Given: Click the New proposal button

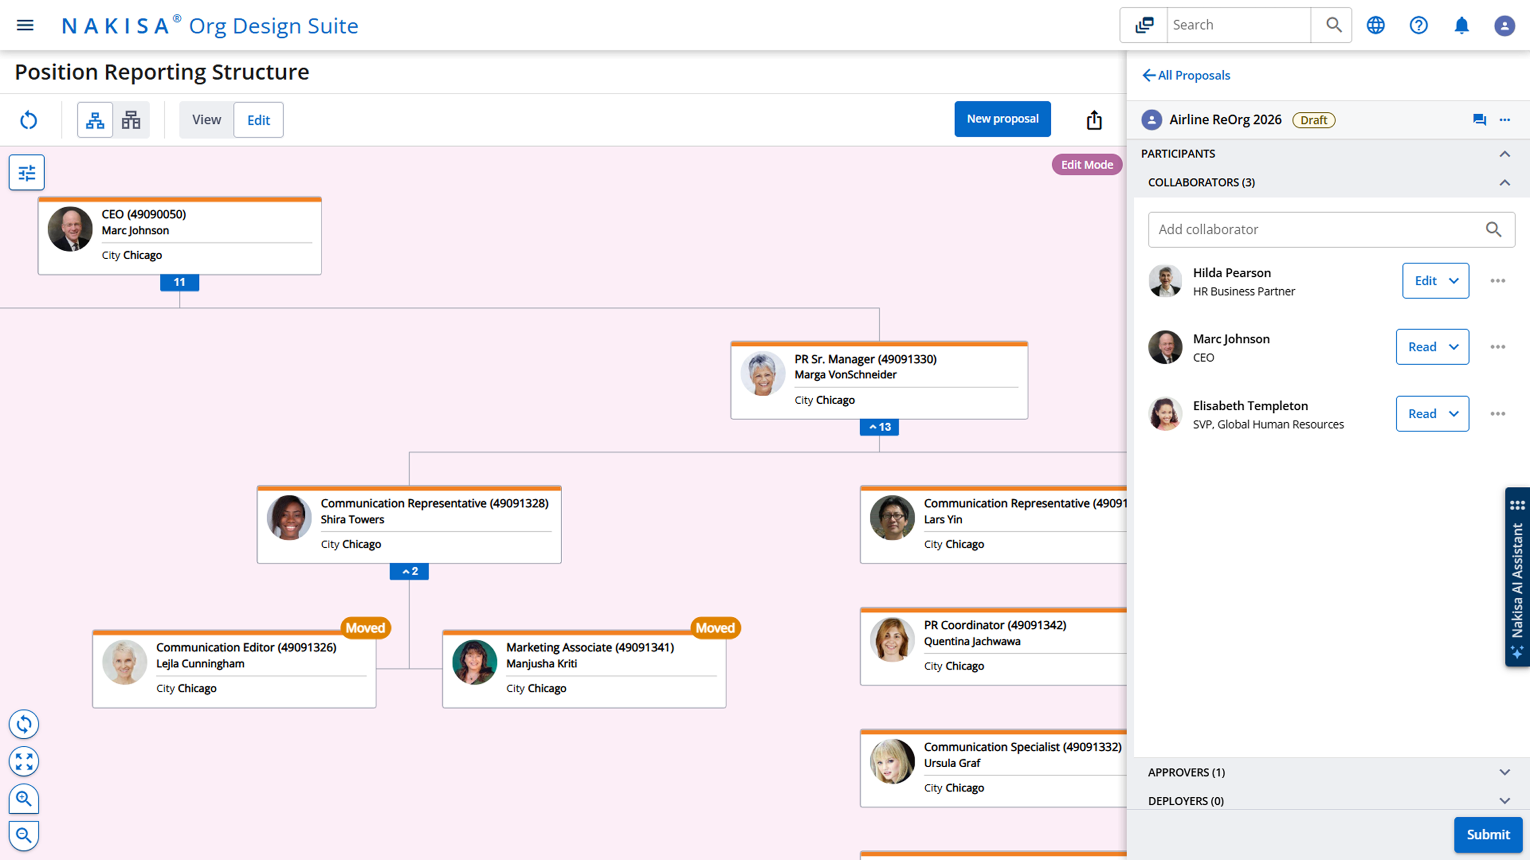Looking at the screenshot, I should click(x=1002, y=119).
